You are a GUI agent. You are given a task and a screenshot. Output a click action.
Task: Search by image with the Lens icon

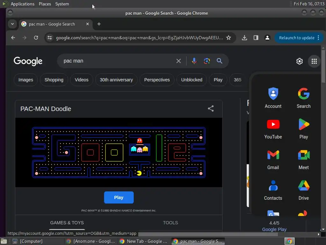click(x=207, y=61)
